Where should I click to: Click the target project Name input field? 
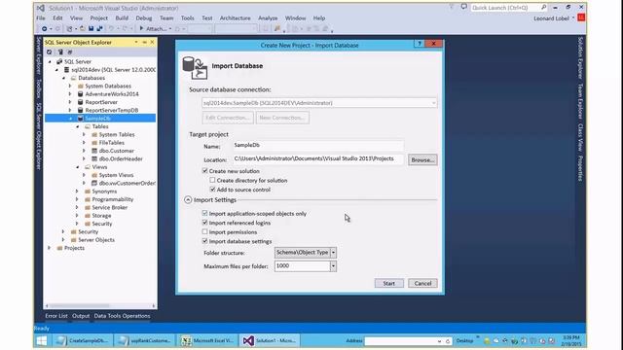pyautogui.click(x=318, y=145)
